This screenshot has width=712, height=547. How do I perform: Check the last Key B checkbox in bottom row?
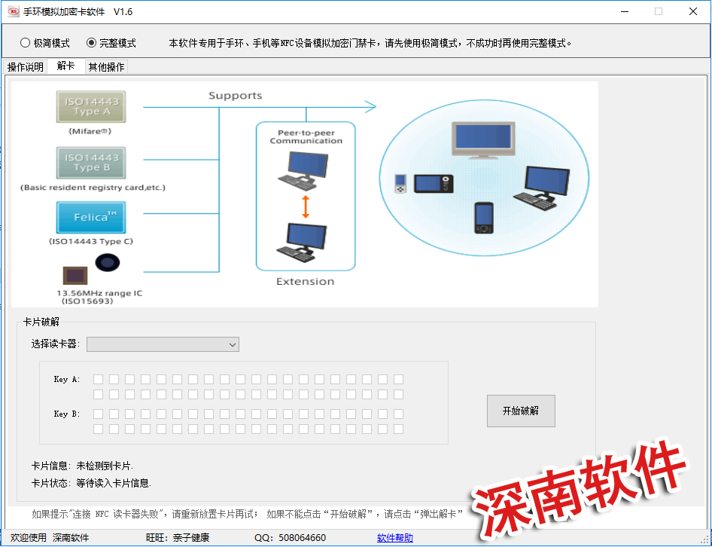[x=398, y=429]
